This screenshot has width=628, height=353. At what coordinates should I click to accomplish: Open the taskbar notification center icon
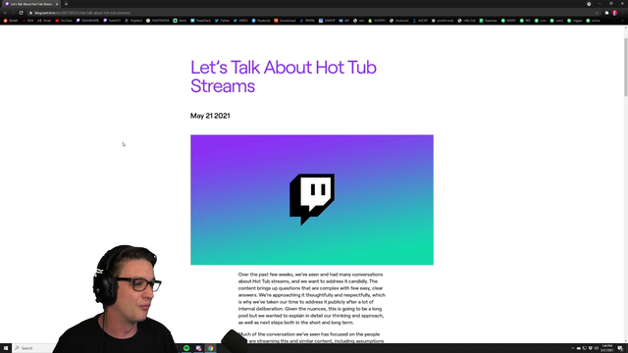(620, 348)
